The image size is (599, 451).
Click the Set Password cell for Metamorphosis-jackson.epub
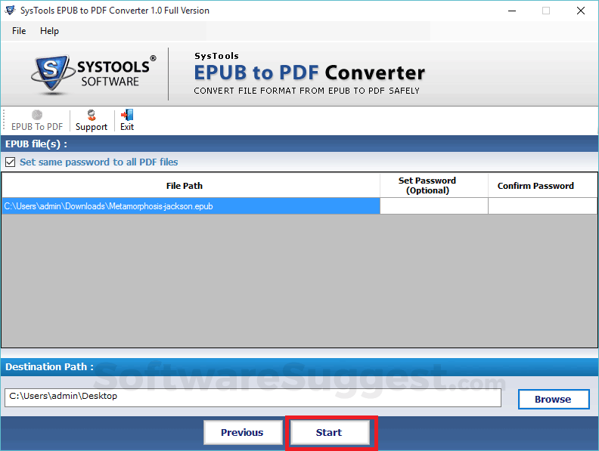click(x=434, y=206)
